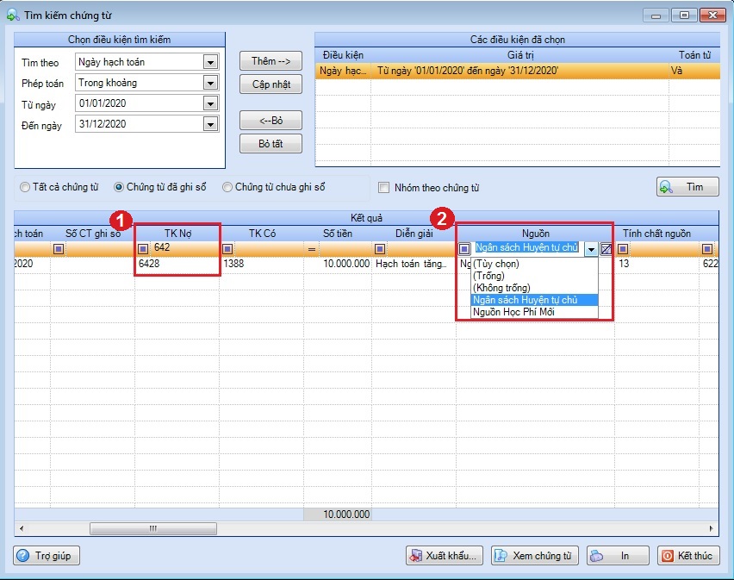
Task: Click the 'Diễn giải' column header
Action: click(414, 234)
